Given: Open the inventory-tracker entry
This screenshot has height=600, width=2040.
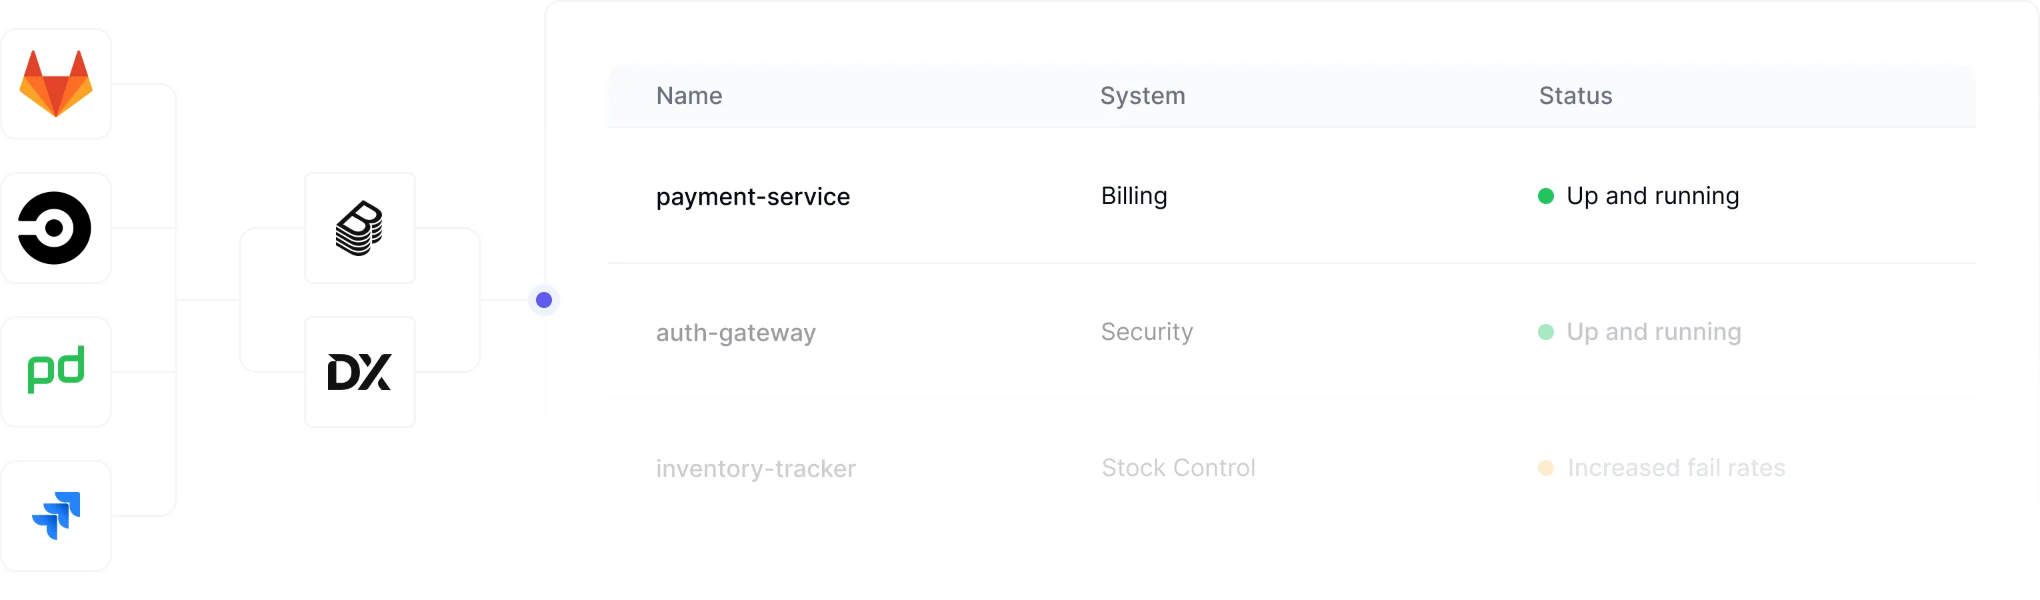Looking at the screenshot, I should tap(755, 469).
